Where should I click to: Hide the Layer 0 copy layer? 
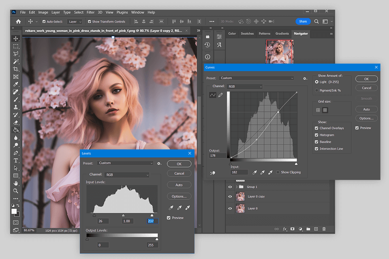230,197
